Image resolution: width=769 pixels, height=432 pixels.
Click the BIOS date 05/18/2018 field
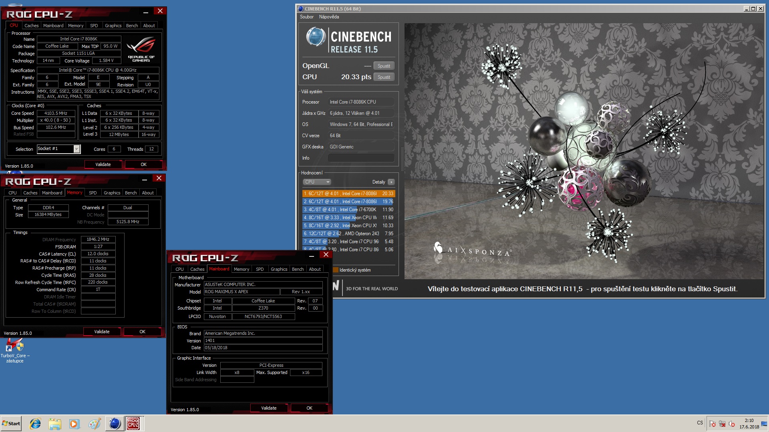tap(263, 348)
